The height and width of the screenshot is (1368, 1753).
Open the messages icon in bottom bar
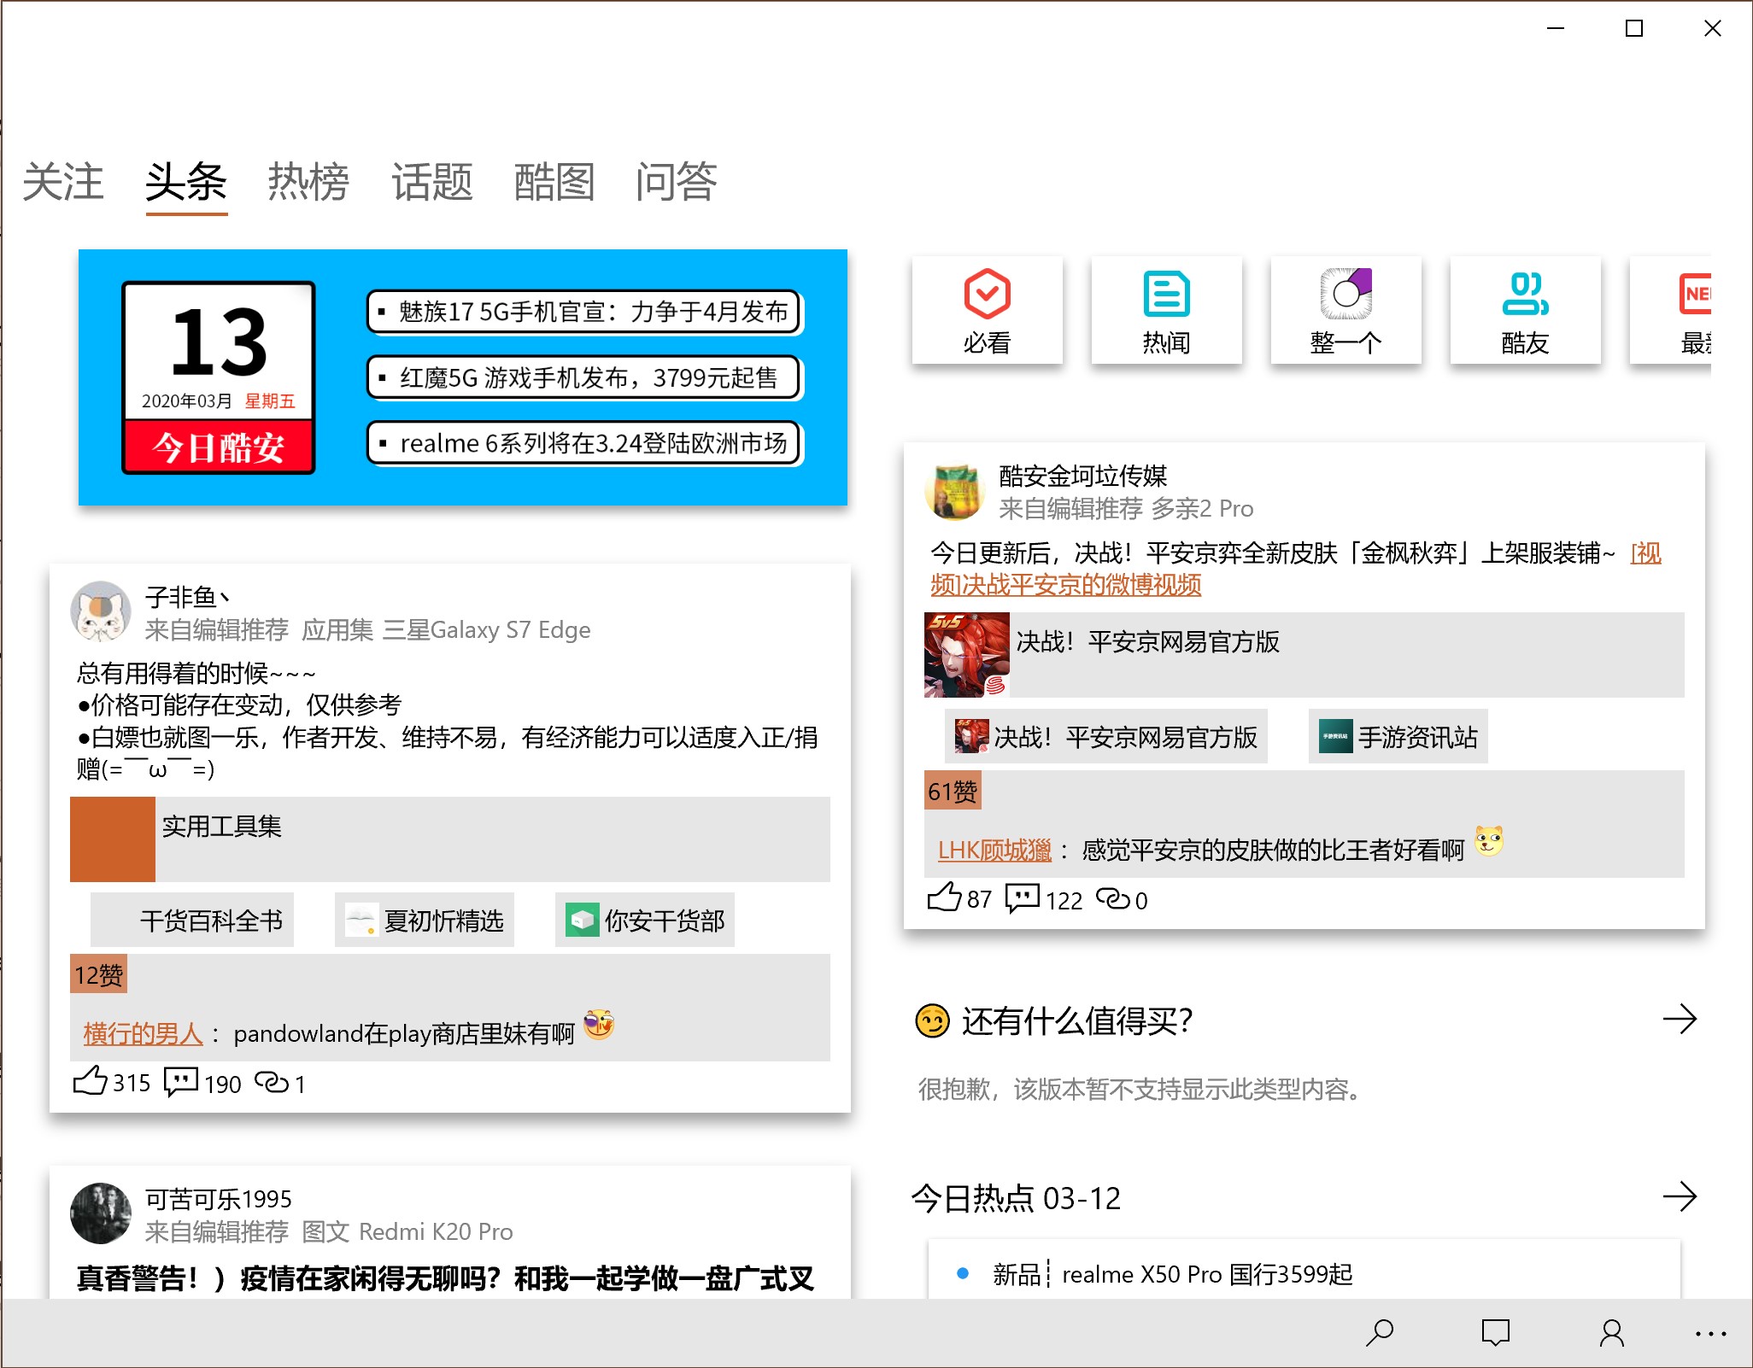(1495, 1332)
